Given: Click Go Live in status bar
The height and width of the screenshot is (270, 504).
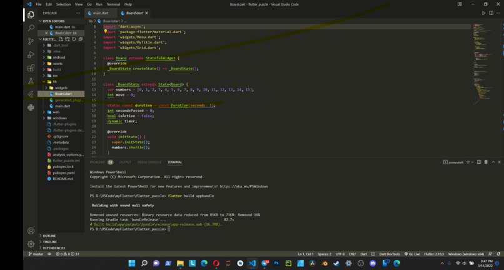Looking at the screenshot, I should (412, 254).
